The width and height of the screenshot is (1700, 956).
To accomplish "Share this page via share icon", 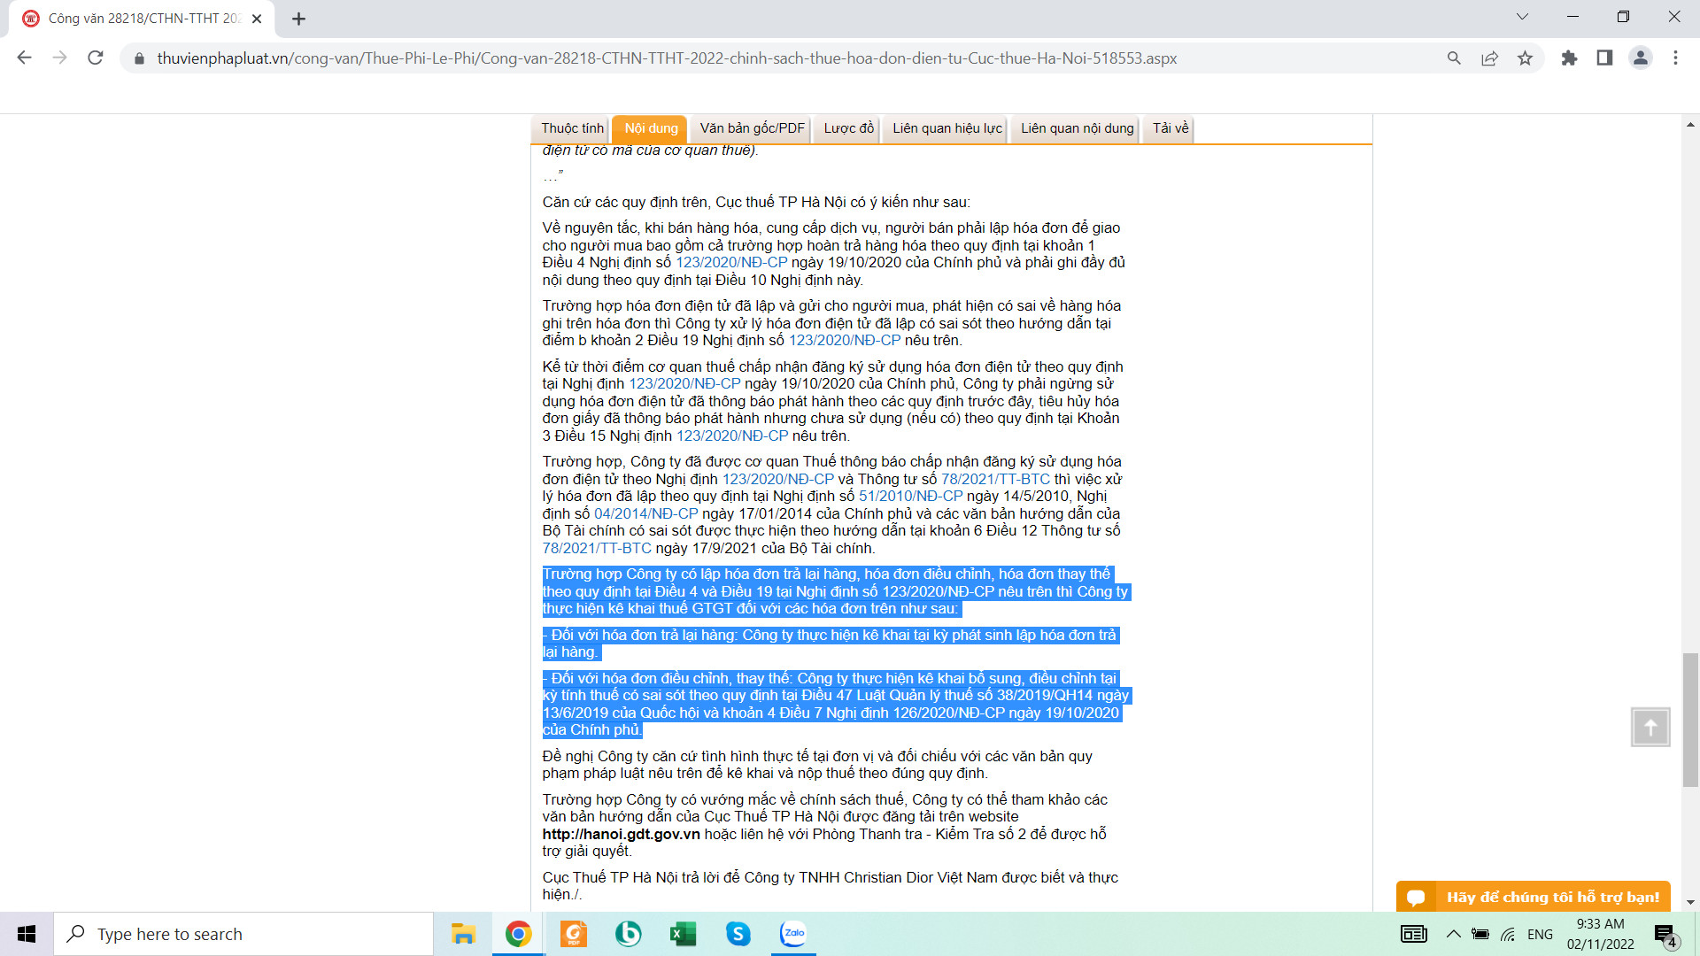I will coord(1489,58).
